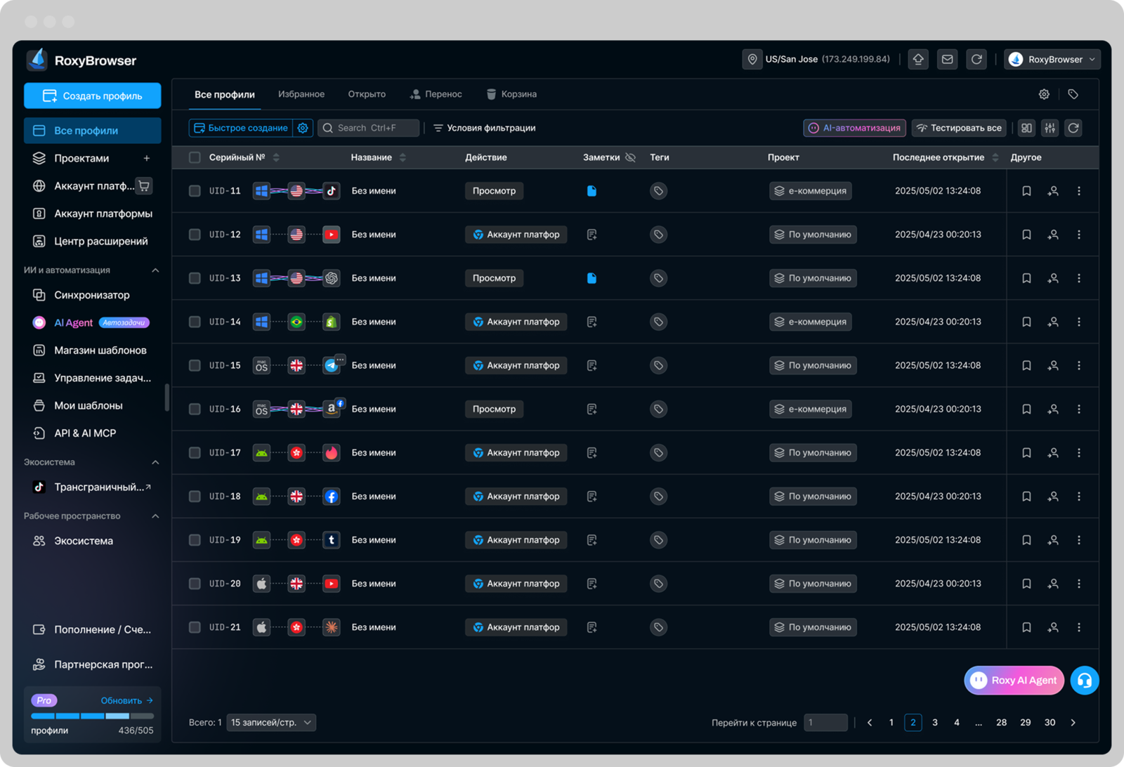The width and height of the screenshot is (1124, 767).
Task: Click the headset support icon
Action: point(1085,680)
